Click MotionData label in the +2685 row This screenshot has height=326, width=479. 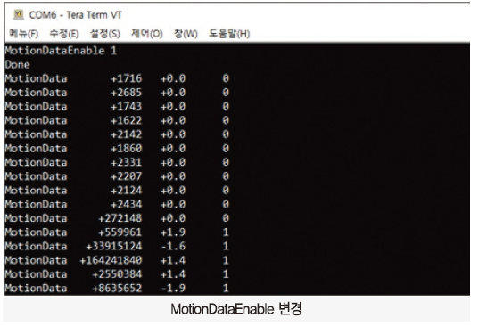(36, 93)
